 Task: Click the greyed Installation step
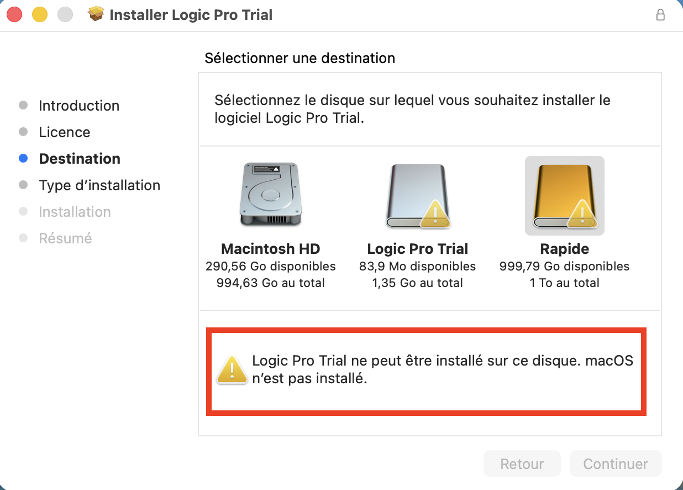click(75, 212)
